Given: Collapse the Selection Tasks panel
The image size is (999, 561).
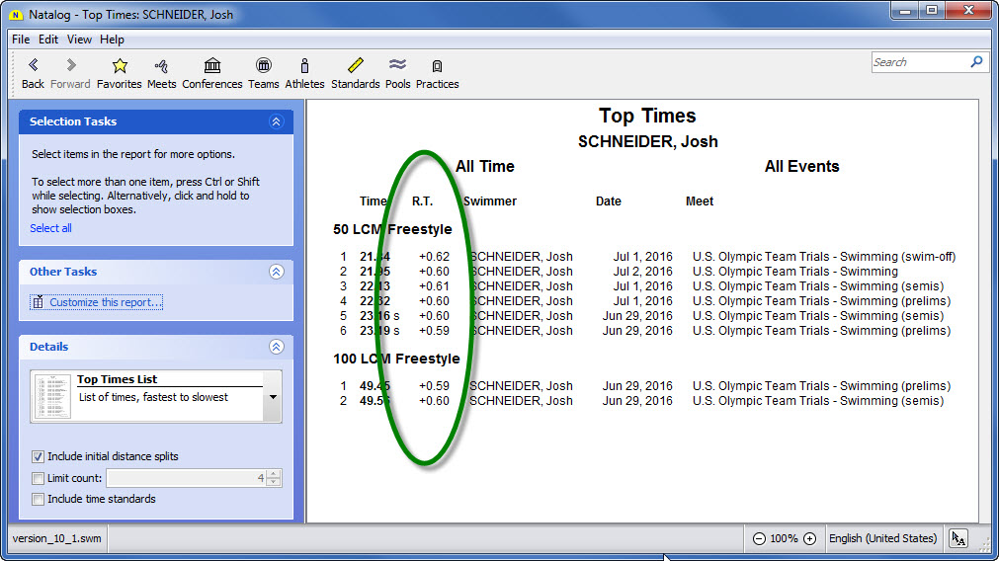Looking at the screenshot, I should tap(276, 121).
